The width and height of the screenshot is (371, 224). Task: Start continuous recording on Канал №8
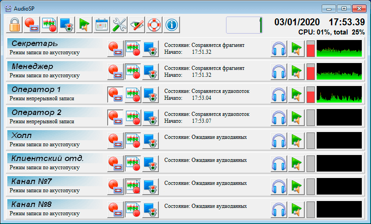tap(116, 209)
